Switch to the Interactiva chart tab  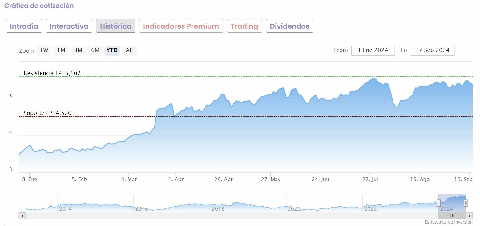(69, 26)
